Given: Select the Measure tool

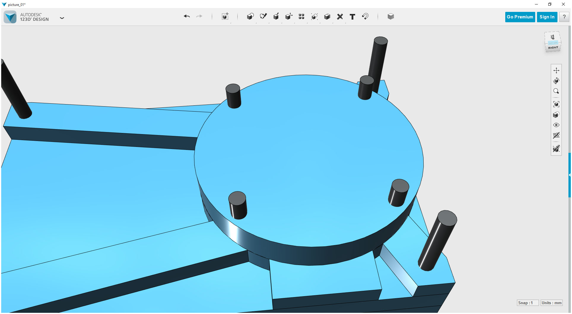Looking at the screenshot, I should click(x=340, y=17).
